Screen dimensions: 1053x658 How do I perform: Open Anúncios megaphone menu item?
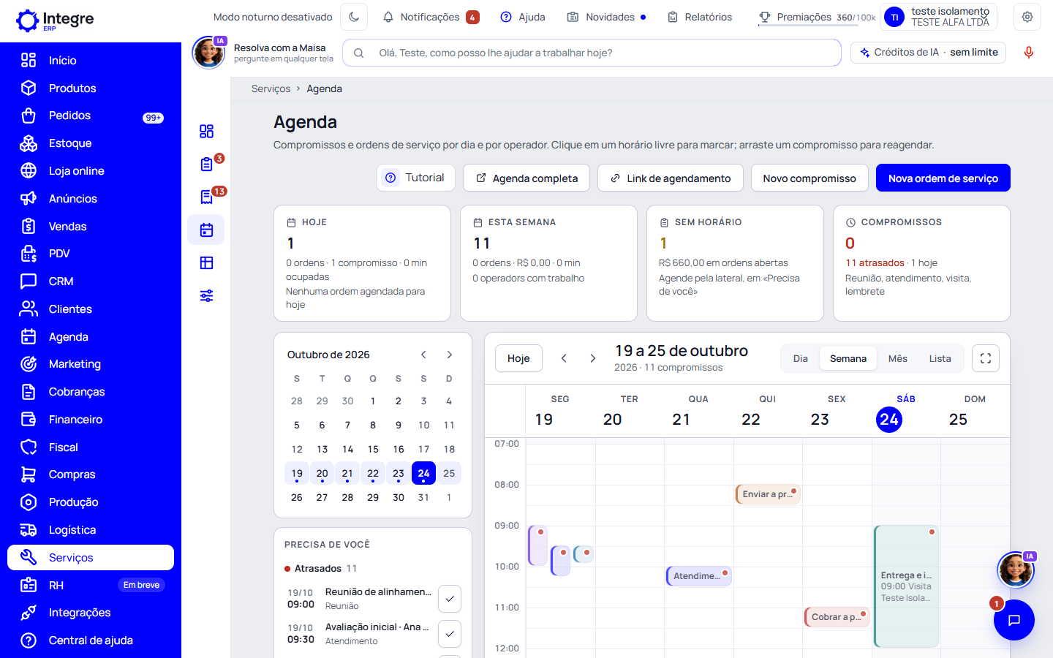(x=91, y=199)
